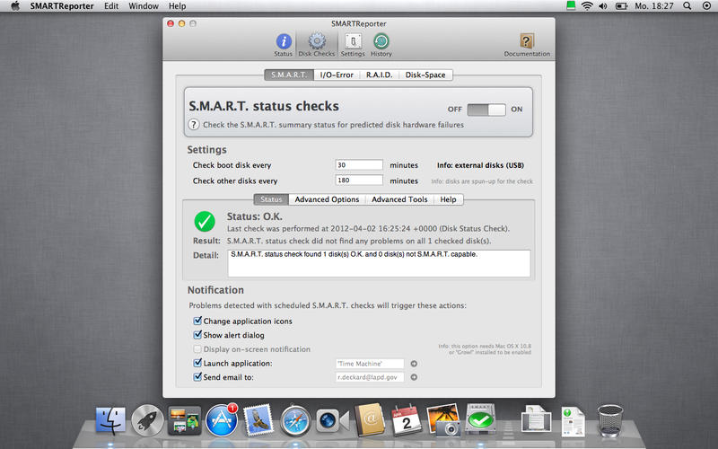718x449 pixels.
Task: Switch to the R.A.I.D. tab
Action: (379, 75)
